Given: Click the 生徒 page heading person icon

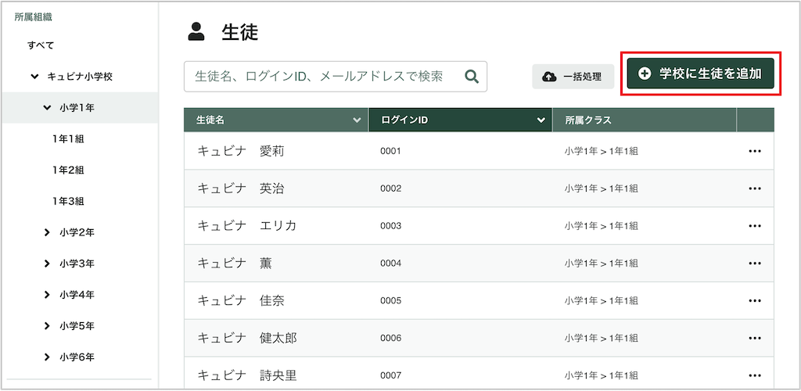Looking at the screenshot, I should point(196,31).
